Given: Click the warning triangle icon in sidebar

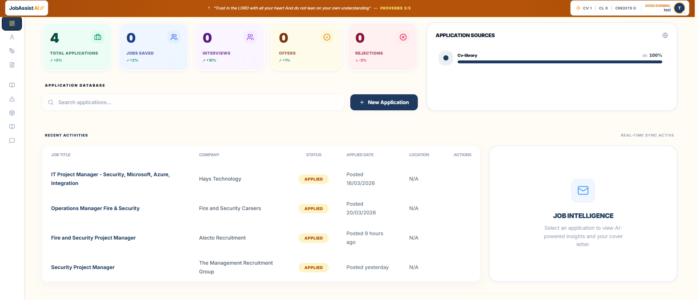Looking at the screenshot, I should (x=12, y=99).
